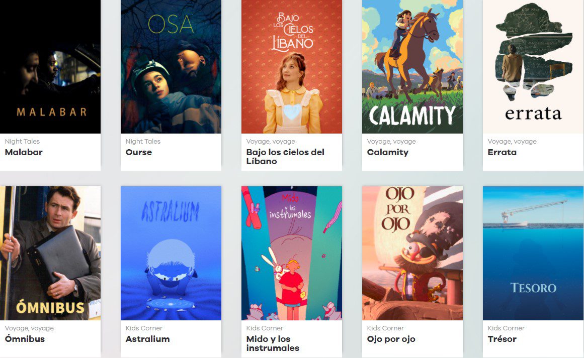Click the Ourse title link
The height and width of the screenshot is (358, 584).
138,152
